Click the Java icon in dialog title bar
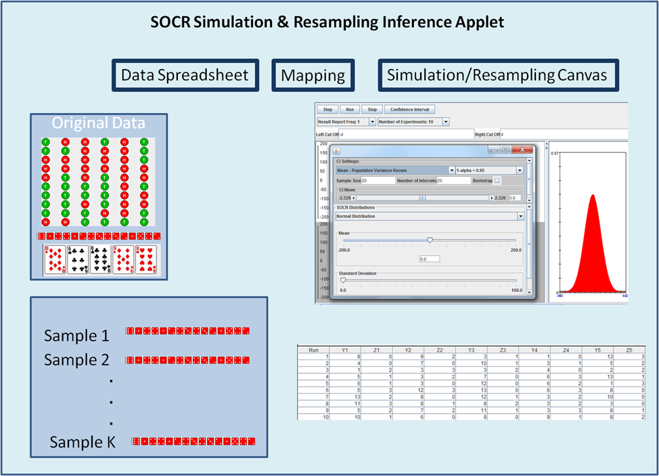659x476 pixels. pyautogui.click(x=337, y=150)
